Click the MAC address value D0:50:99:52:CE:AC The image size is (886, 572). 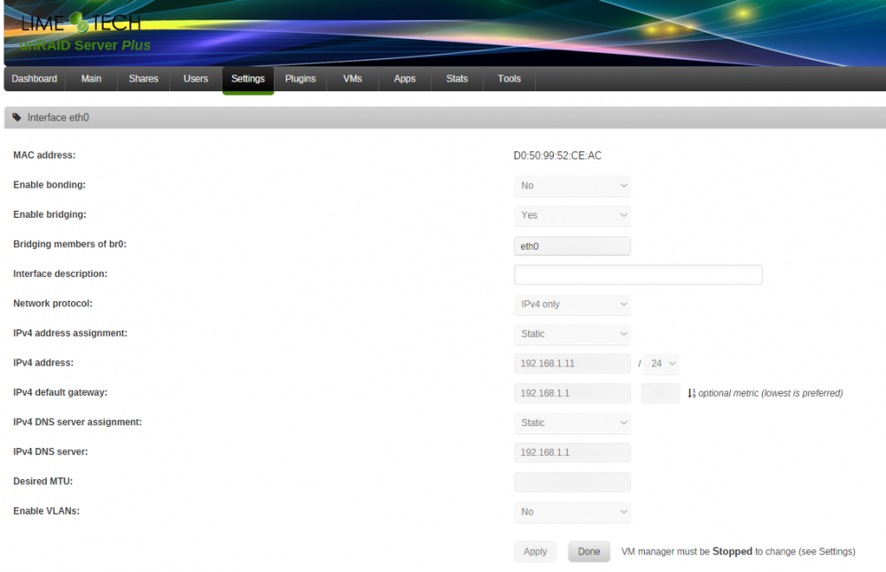tap(557, 156)
